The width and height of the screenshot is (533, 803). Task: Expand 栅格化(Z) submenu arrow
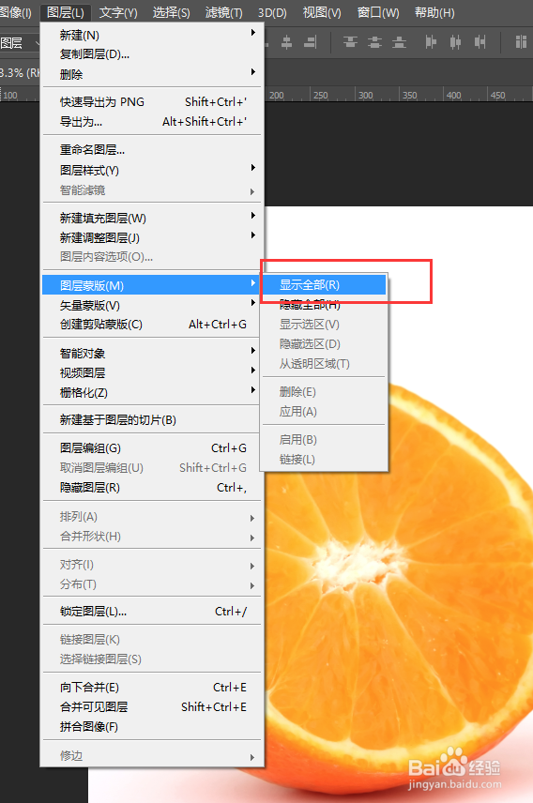(252, 390)
